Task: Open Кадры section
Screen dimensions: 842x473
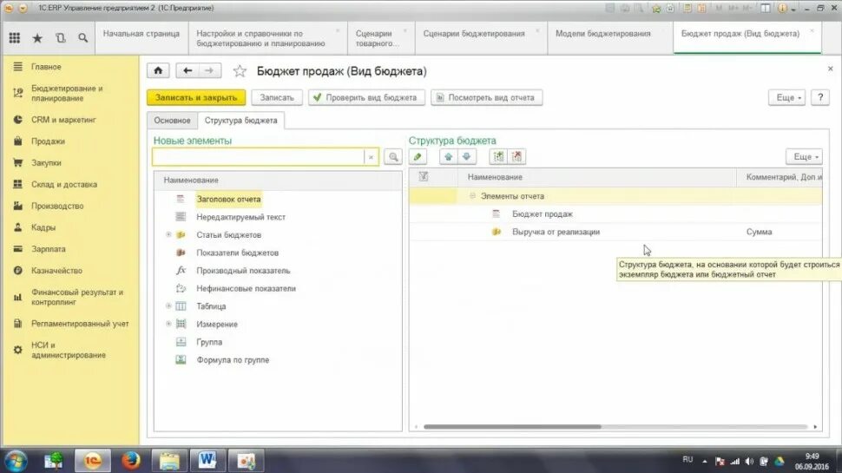Action: tap(43, 227)
